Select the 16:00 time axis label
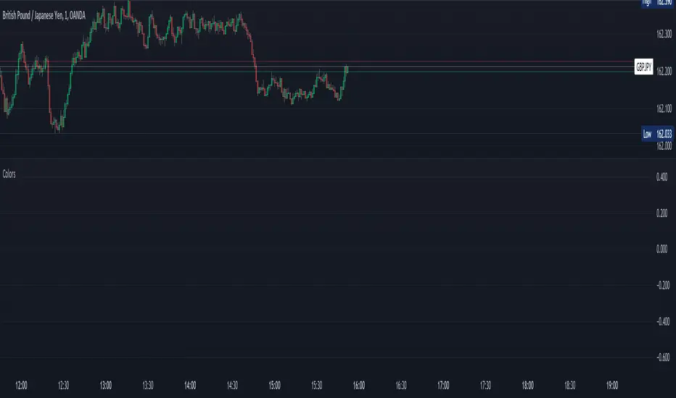 (359, 385)
